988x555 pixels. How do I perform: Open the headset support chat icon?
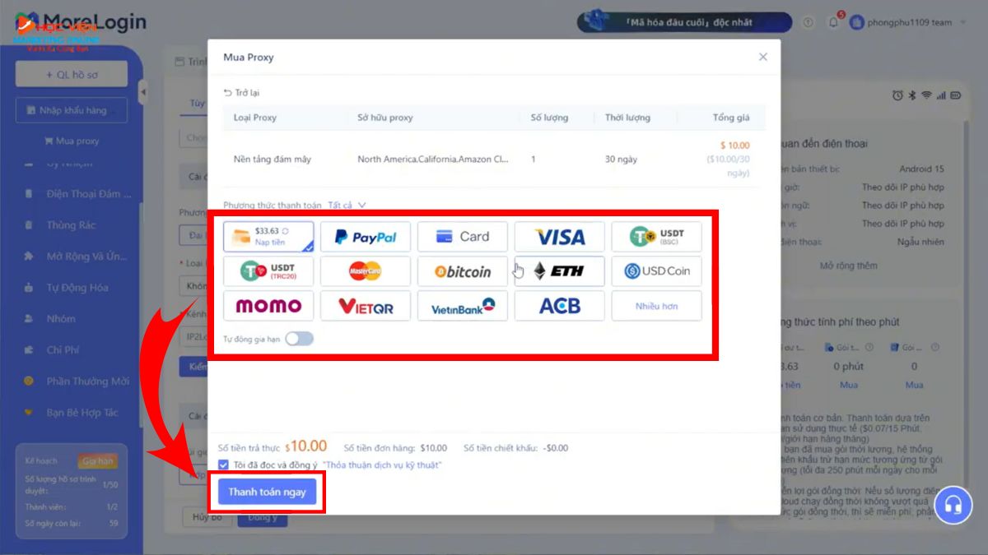(953, 504)
